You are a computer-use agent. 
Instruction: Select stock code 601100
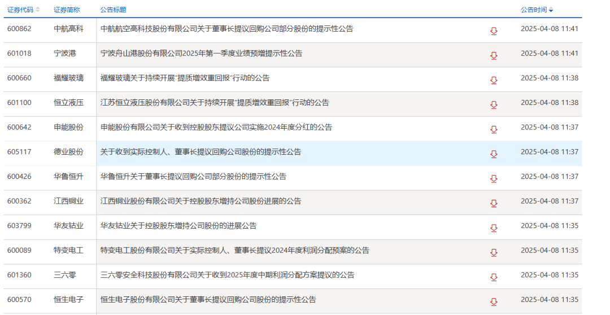19,103
